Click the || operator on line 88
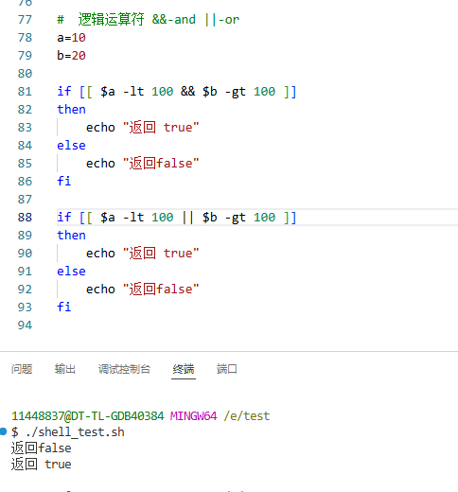 (x=187, y=218)
